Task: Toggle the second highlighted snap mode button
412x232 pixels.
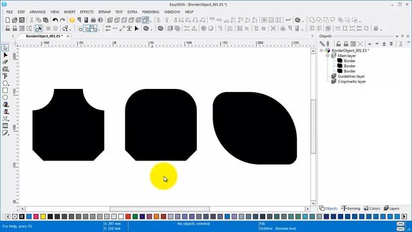Action: 94,28
